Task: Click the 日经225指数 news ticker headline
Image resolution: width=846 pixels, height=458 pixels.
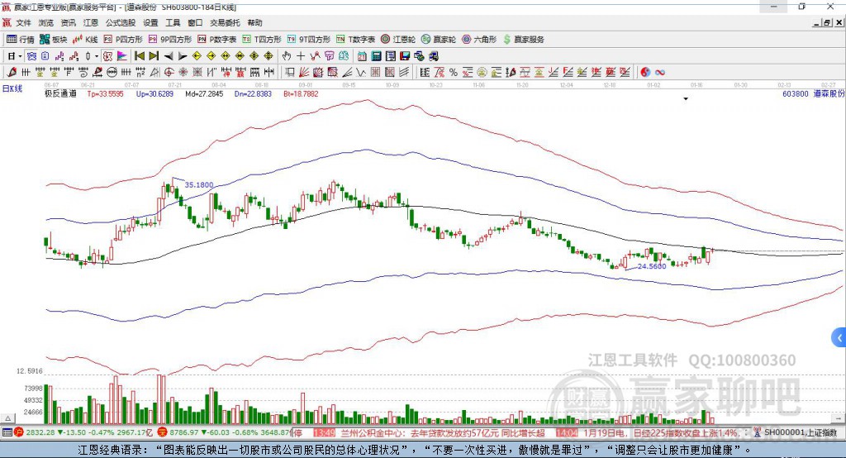Action: [x=660, y=433]
